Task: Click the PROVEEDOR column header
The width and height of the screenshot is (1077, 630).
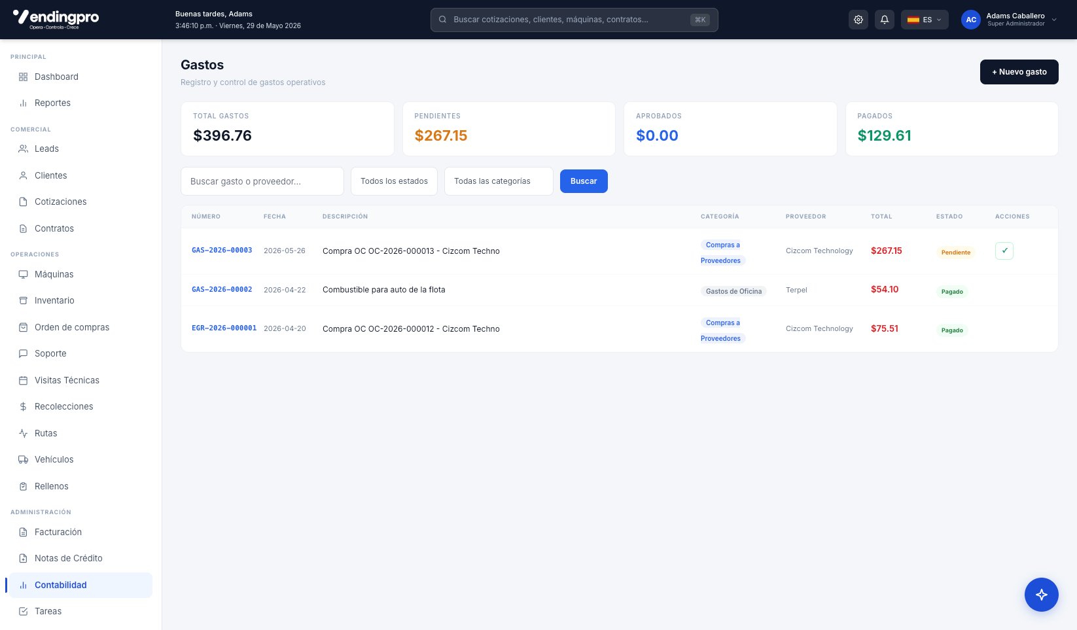Action: pyautogui.click(x=806, y=217)
